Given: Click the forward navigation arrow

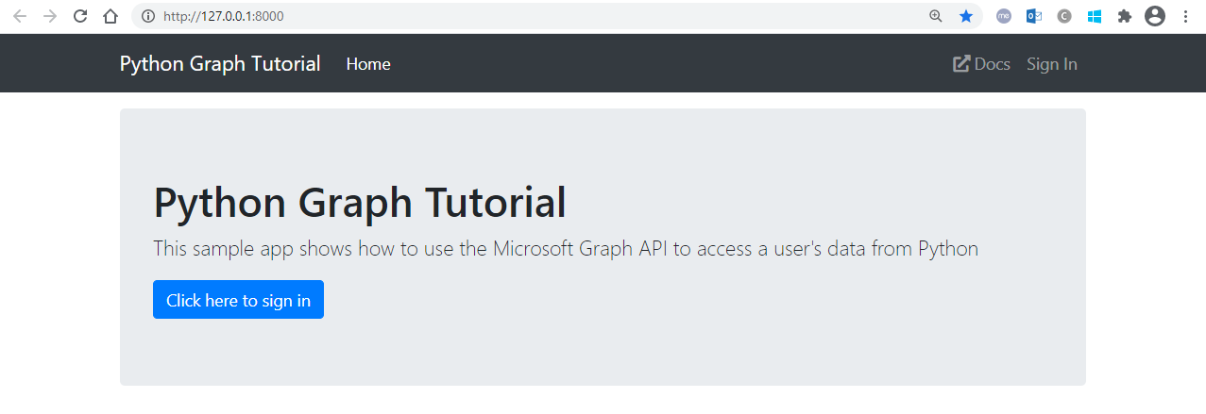Looking at the screenshot, I should click(x=50, y=16).
